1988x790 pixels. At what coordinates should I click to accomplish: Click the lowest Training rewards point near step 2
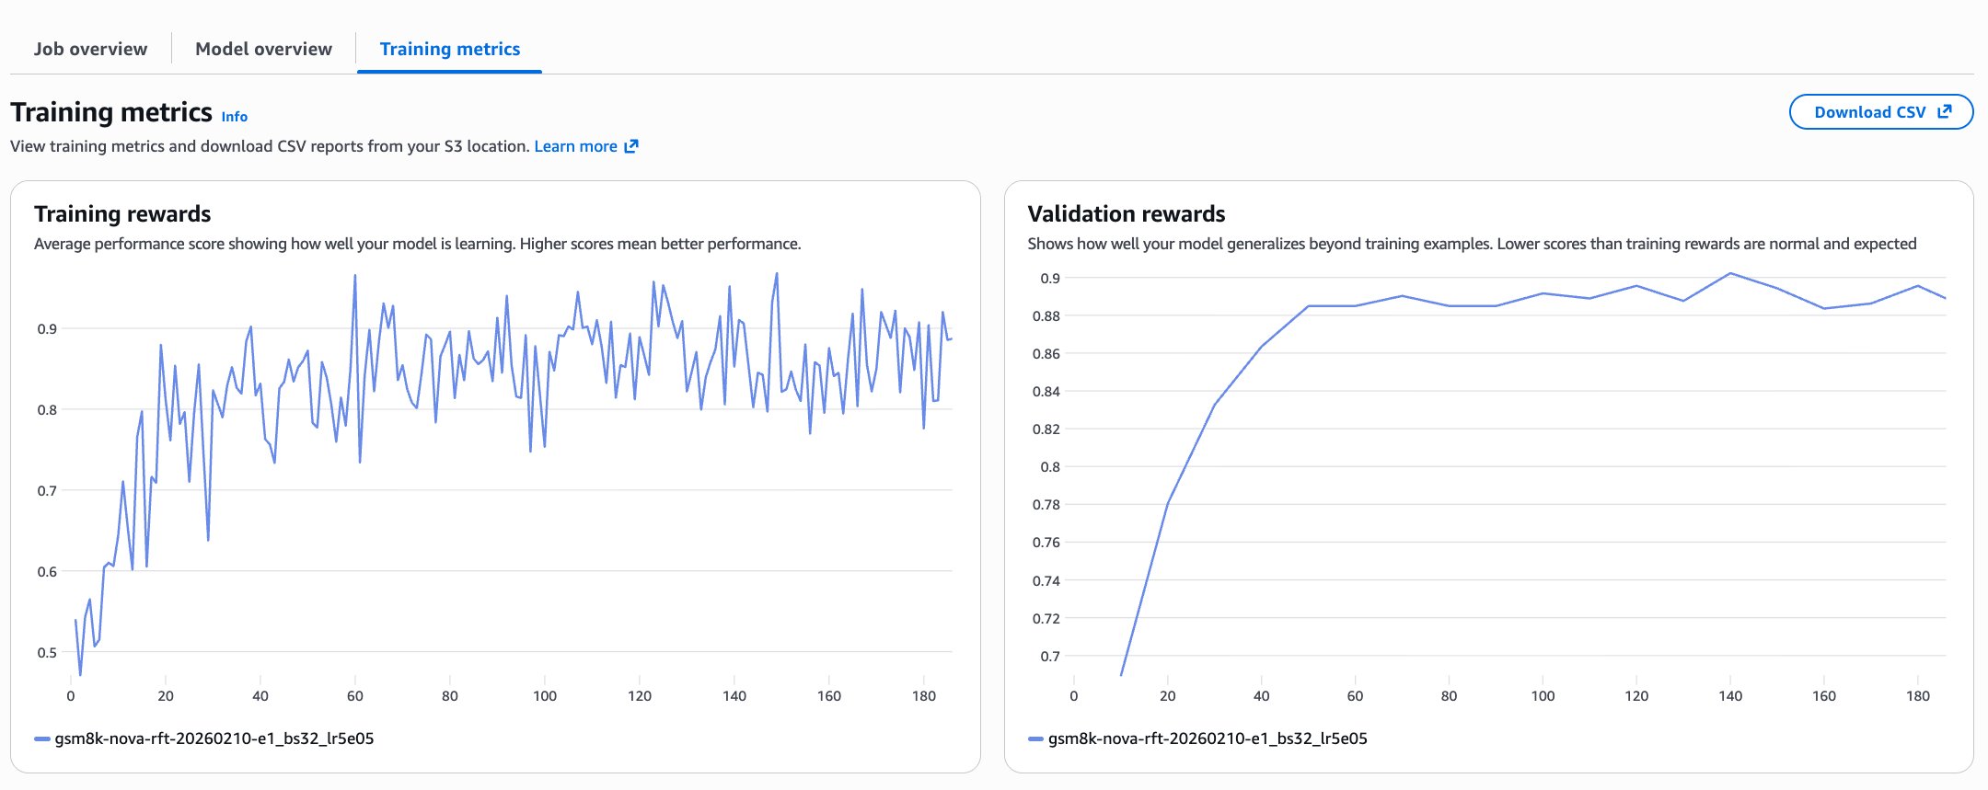pyautogui.click(x=80, y=675)
